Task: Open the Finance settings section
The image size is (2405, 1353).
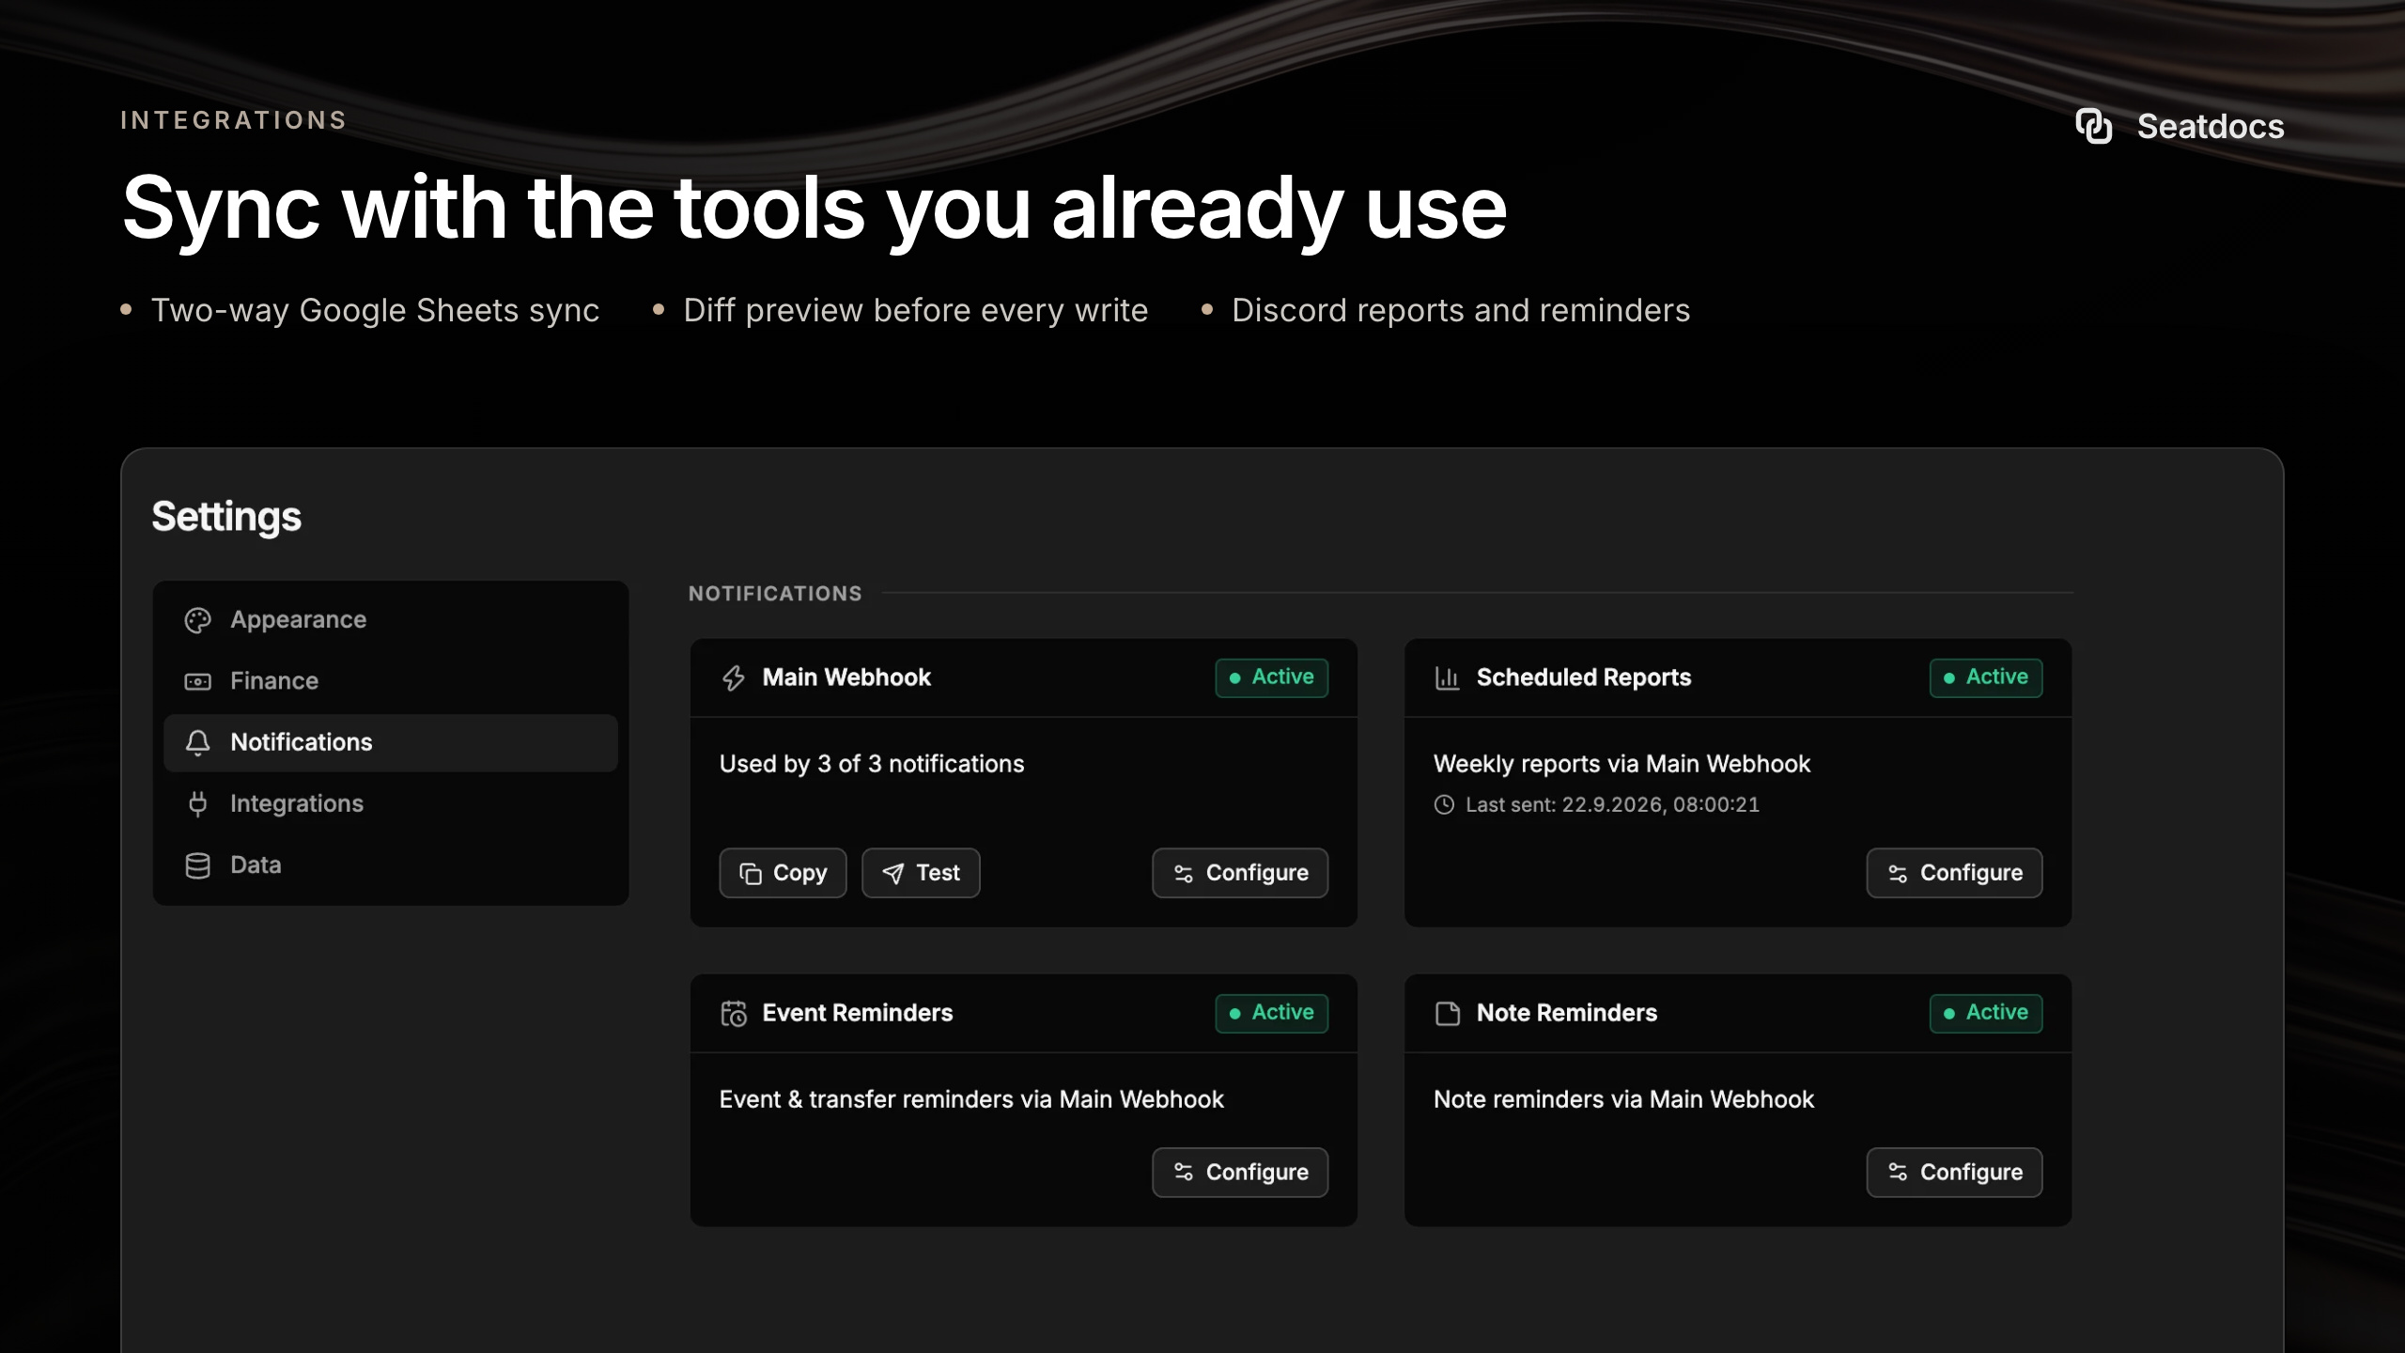Action: pyautogui.click(x=391, y=681)
